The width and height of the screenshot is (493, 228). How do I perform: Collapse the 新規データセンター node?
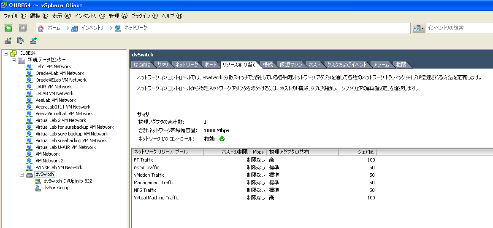14,60
